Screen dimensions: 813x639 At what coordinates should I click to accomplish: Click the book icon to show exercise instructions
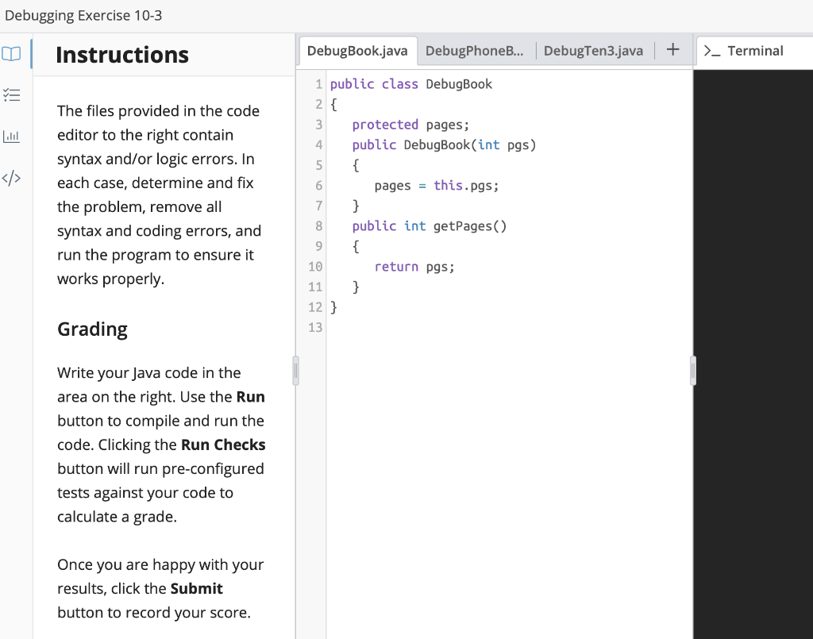11,54
